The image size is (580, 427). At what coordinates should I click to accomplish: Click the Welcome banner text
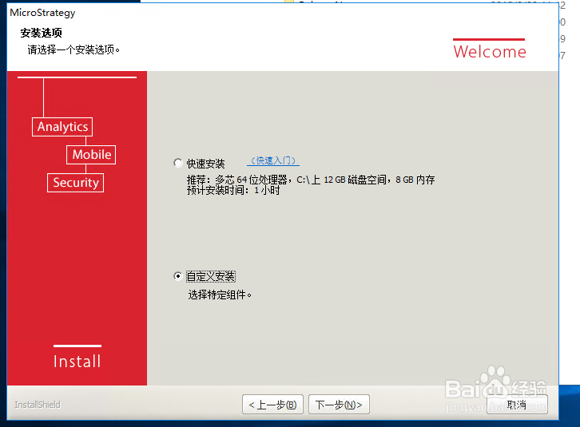[x=490, y=51]
